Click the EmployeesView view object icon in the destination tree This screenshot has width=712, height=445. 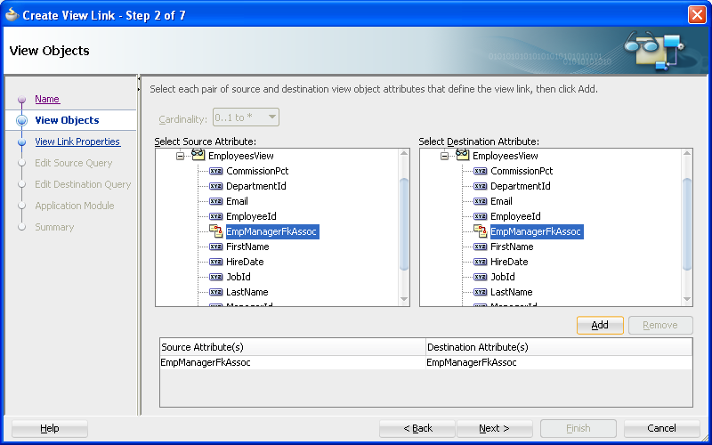[x=462, y=155]
